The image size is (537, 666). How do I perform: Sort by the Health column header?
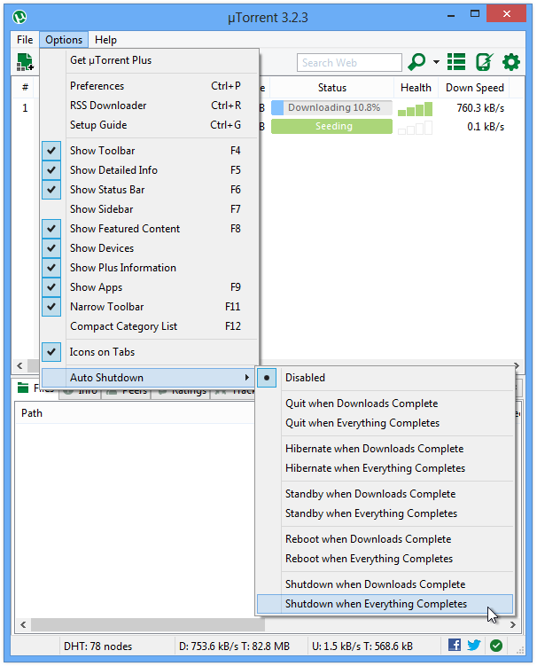(x=416, y=88)
